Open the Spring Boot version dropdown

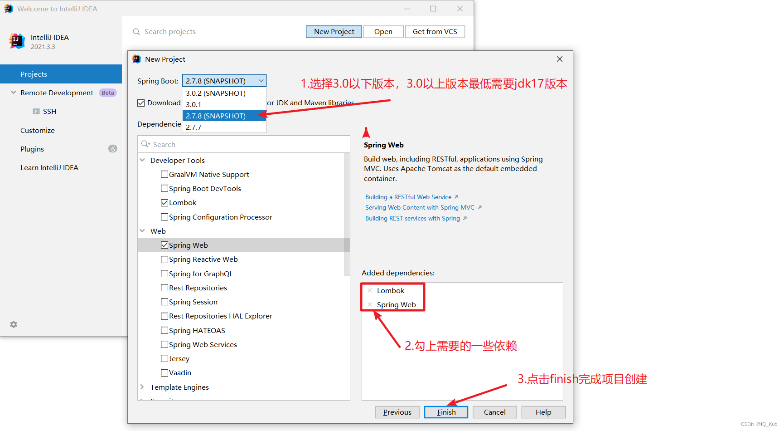click(224, 81)
